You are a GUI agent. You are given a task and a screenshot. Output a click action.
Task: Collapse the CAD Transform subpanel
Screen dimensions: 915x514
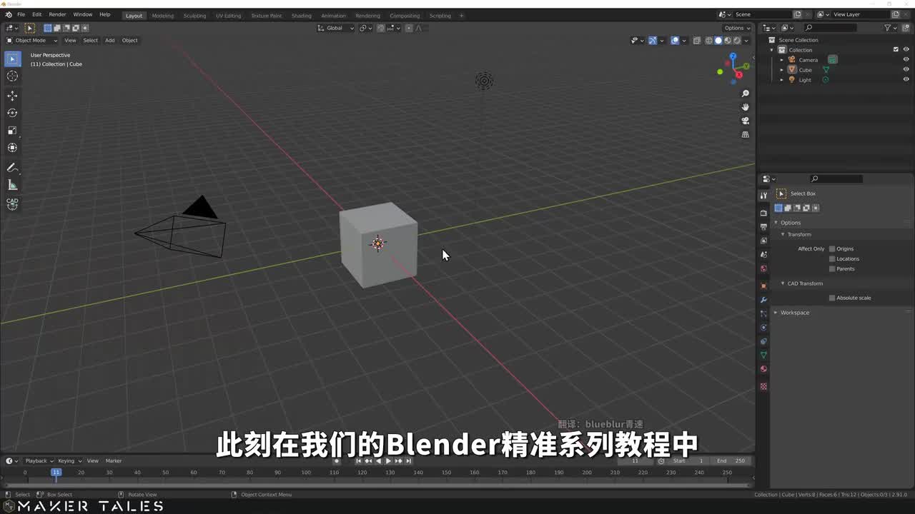click(783, 283)
